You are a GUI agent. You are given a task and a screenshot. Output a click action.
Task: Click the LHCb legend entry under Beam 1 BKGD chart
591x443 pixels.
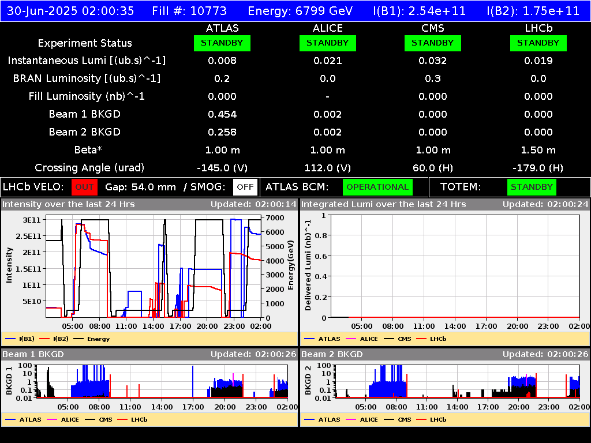click(x=132, y=419)
